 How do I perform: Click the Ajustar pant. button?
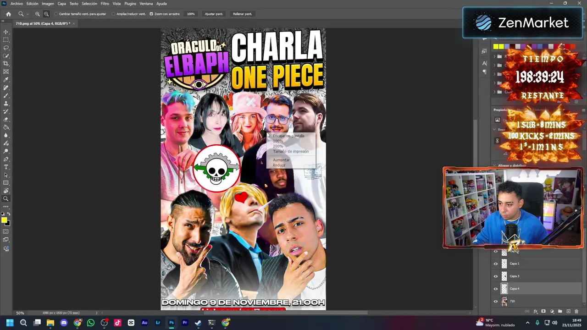point(214,14)
